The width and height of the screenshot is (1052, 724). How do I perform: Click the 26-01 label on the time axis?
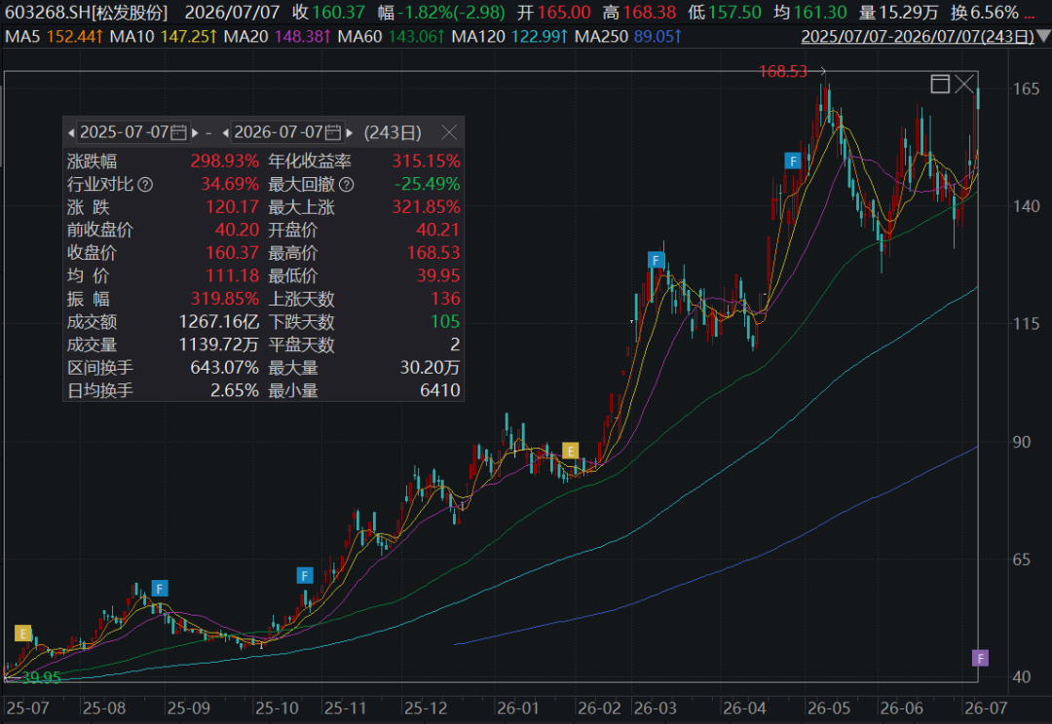click(x=518, y=707)
